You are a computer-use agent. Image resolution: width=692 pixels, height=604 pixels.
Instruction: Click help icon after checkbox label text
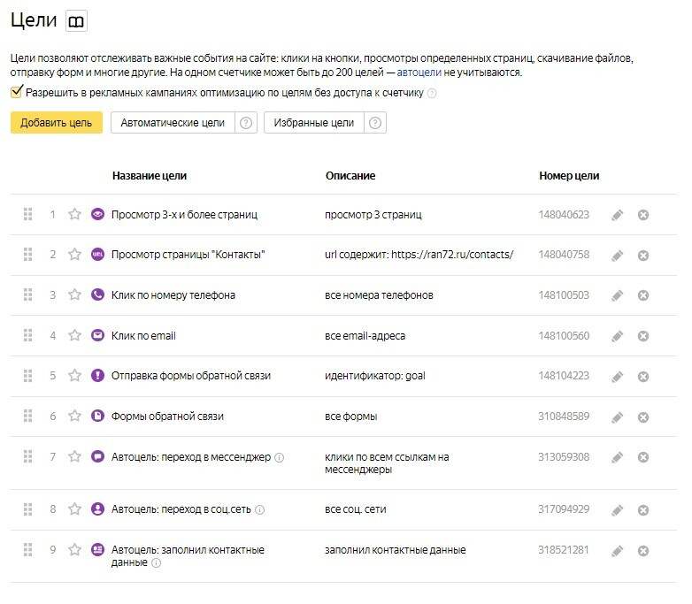point(432,93)
